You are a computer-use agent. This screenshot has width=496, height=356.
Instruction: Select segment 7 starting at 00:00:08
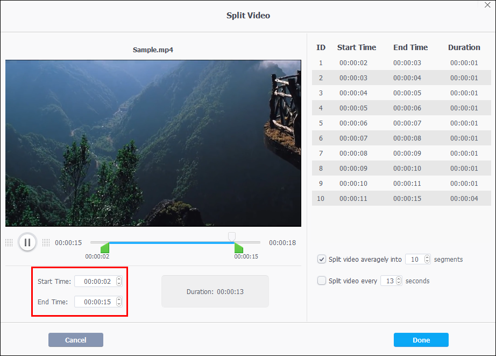point(401,153)
